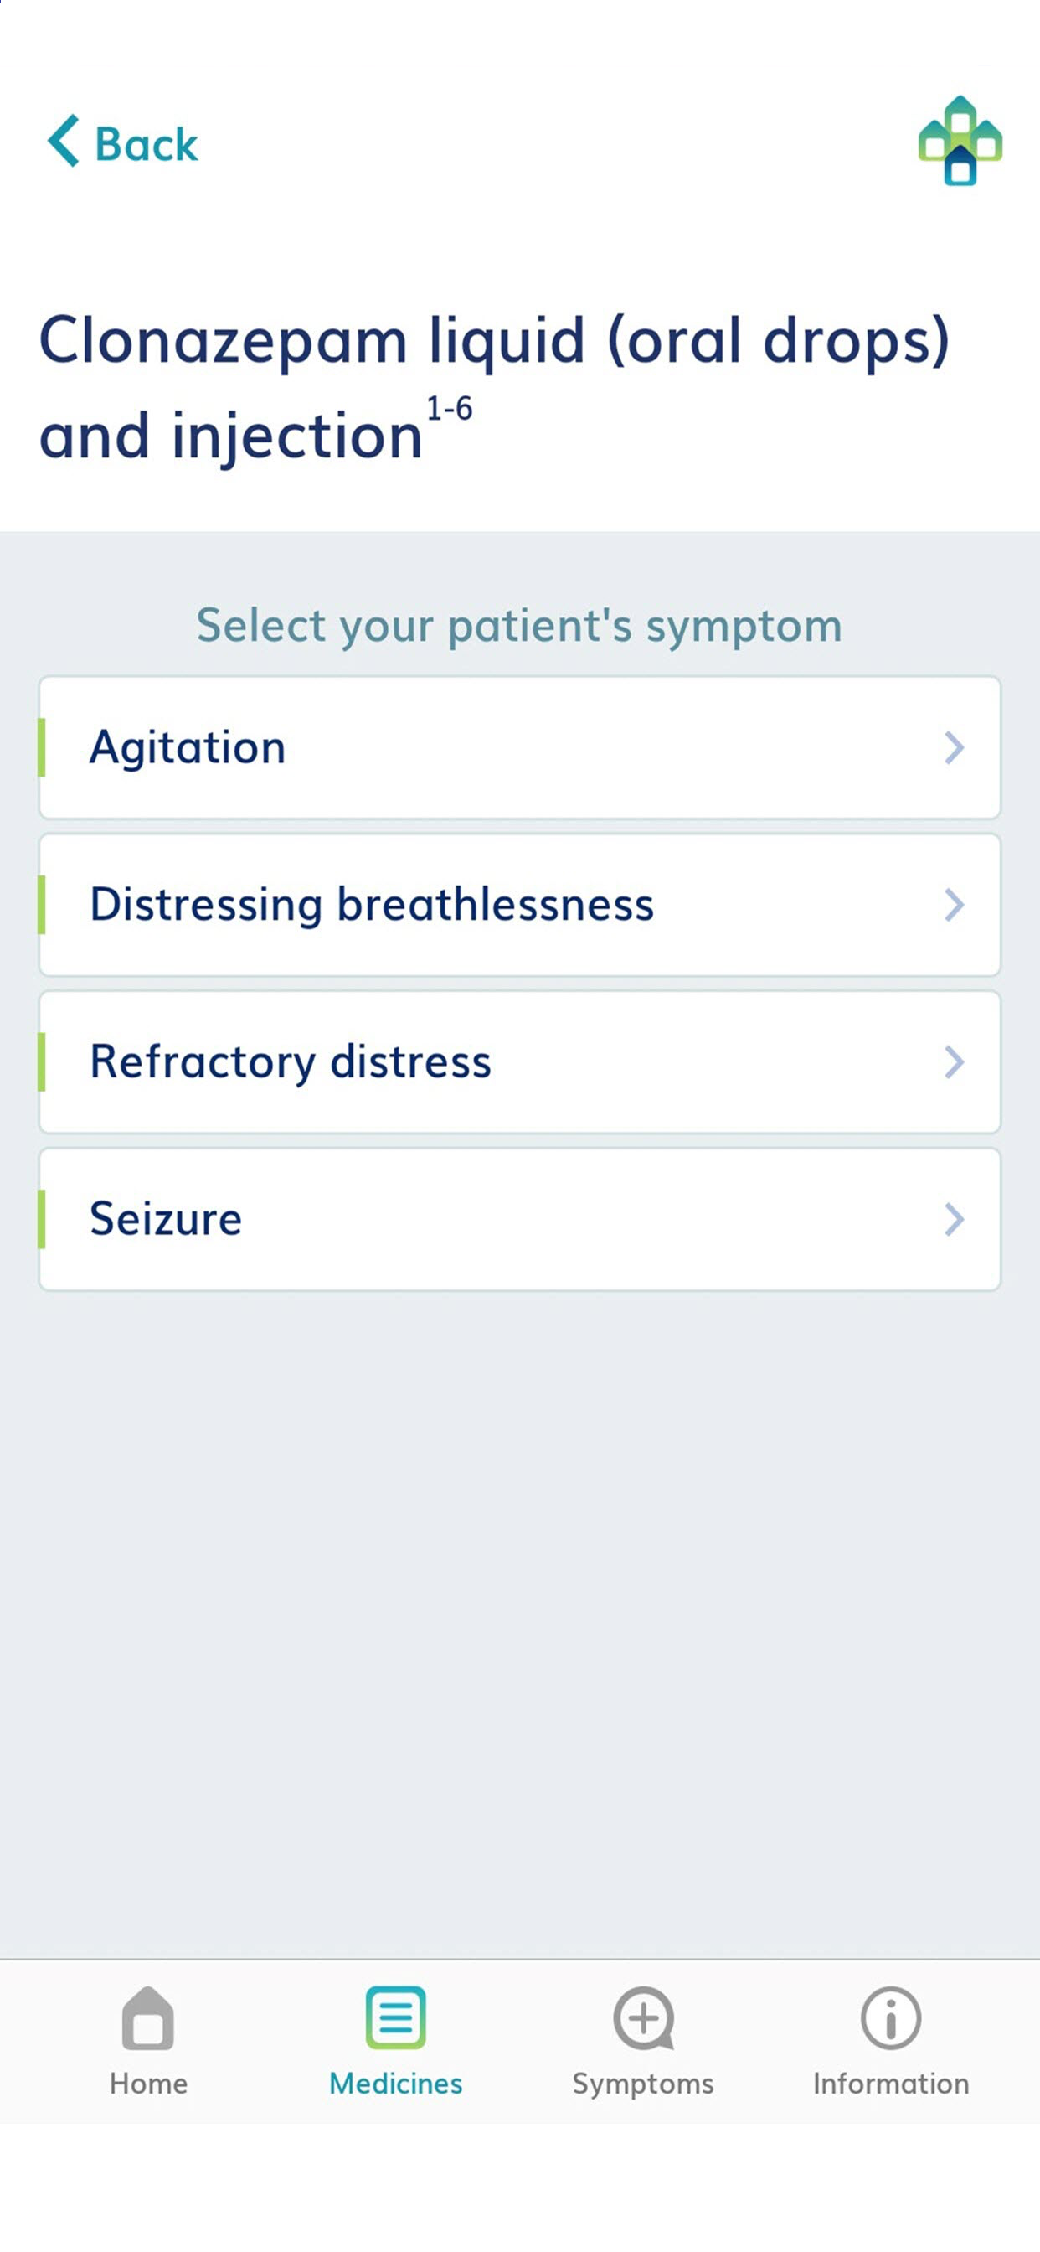This screenshot has width=1040, height=2252.
Task: Expand Distressing breathlessness chevron arrow
Action: 955,905
